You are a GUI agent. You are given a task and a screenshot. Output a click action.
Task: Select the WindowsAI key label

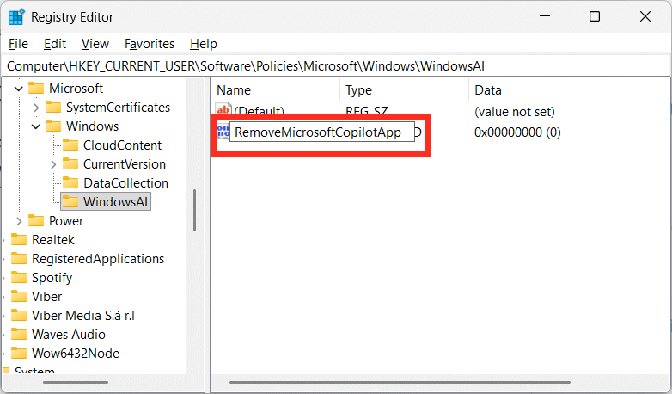point(115,201)
